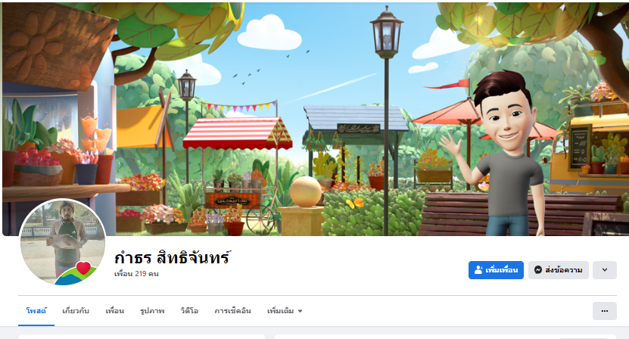This screenshot has height=339, width=629.
Task: Open the circular profile picture
Action: [x=63, y=241]
